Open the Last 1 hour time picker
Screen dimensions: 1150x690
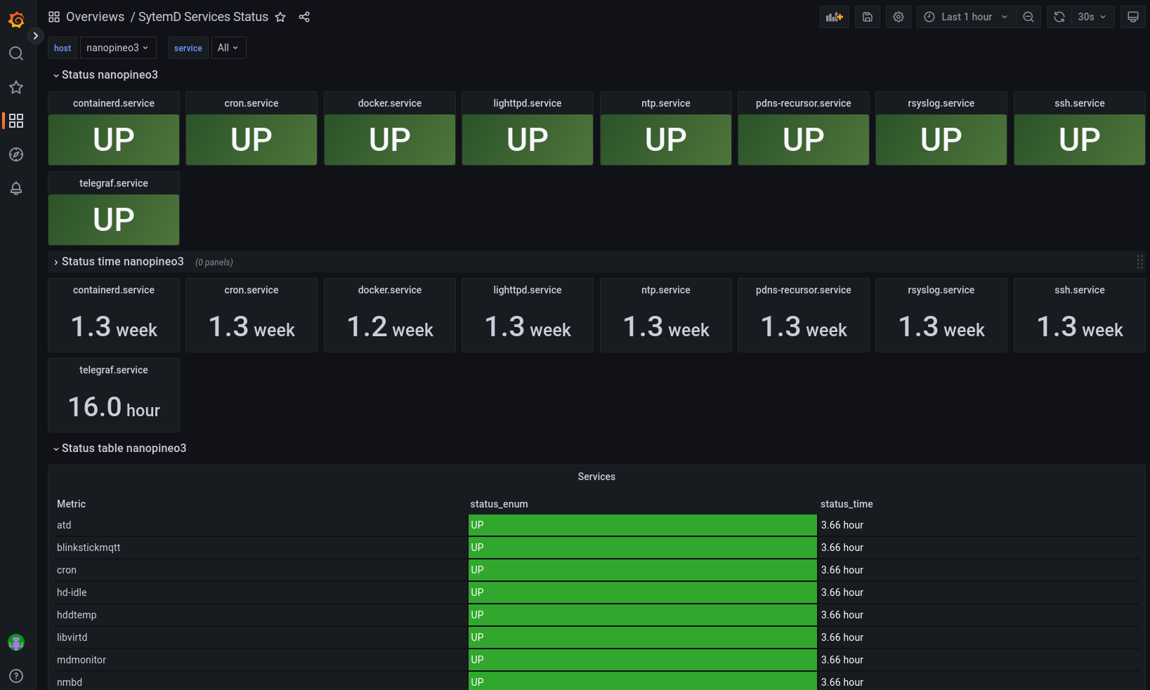[966, 17]
